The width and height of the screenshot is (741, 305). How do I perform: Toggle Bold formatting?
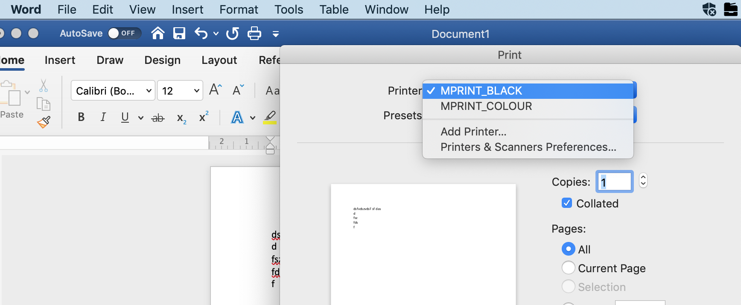(81, 117)
